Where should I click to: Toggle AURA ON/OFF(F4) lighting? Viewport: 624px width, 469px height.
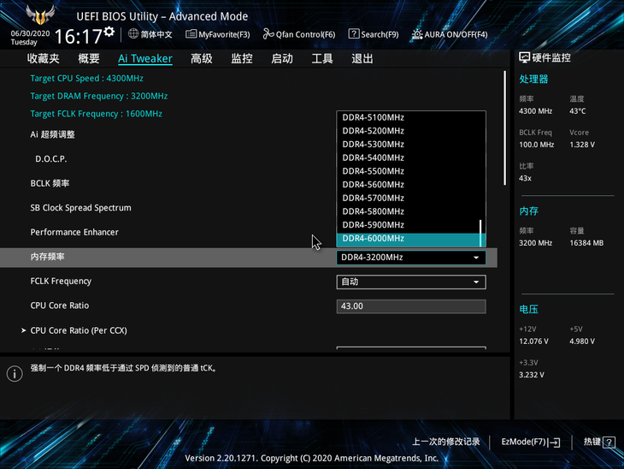click(450, 34)
